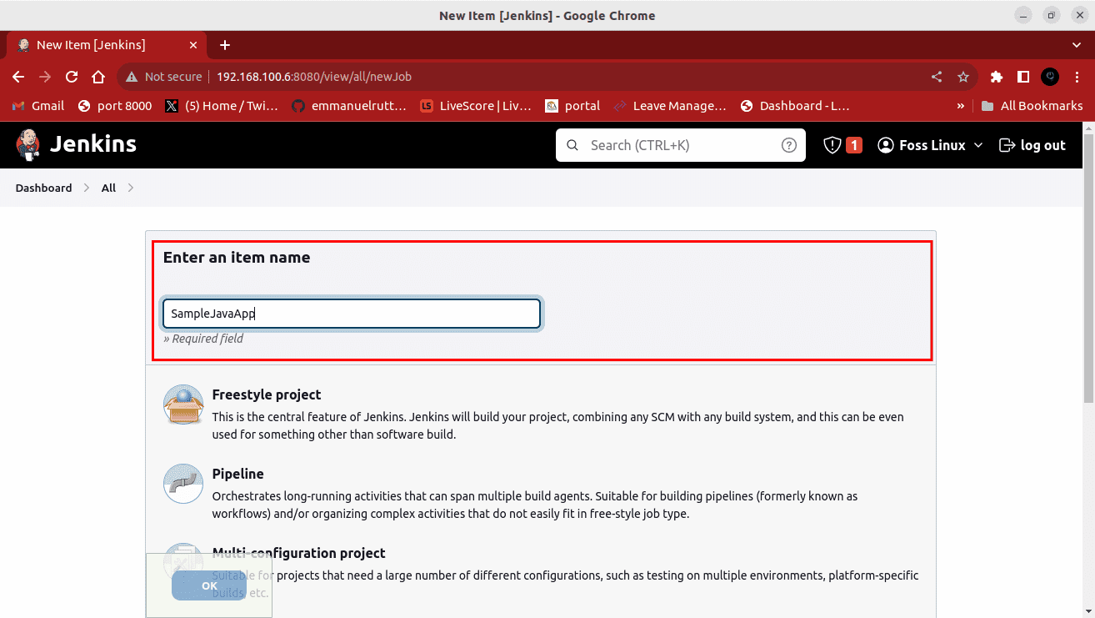This screenshot has width=1095, height=618.
Task: Click the item name input field
Action: [352, 314]
